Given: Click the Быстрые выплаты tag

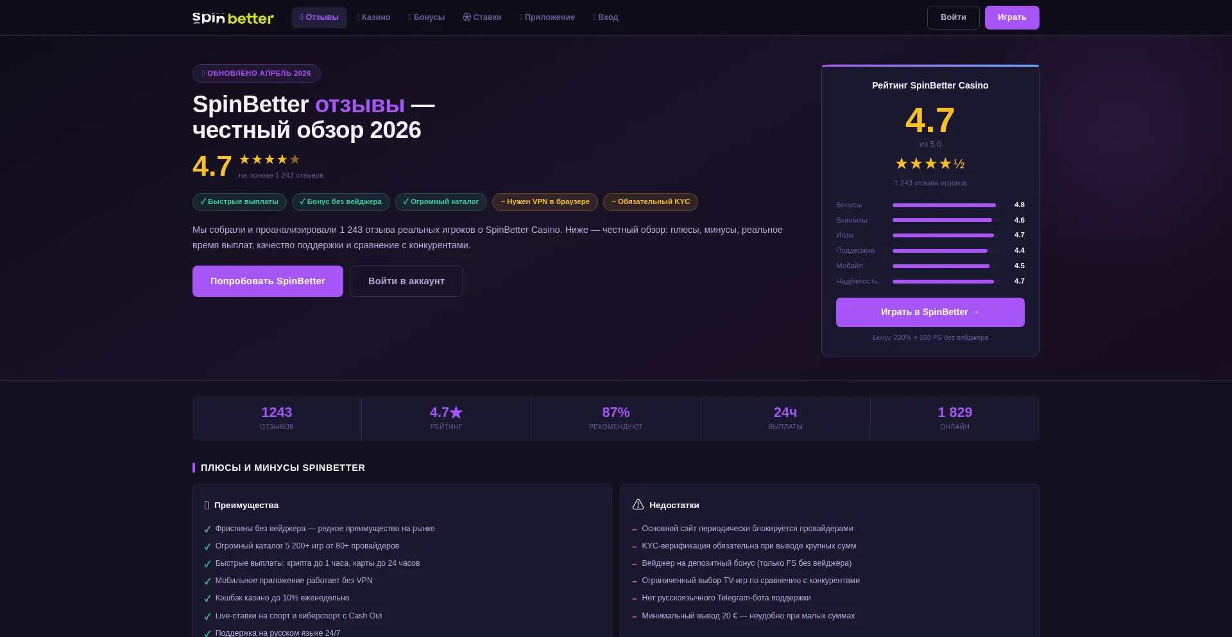Looking at the screenshot, I should click(239, 202).
